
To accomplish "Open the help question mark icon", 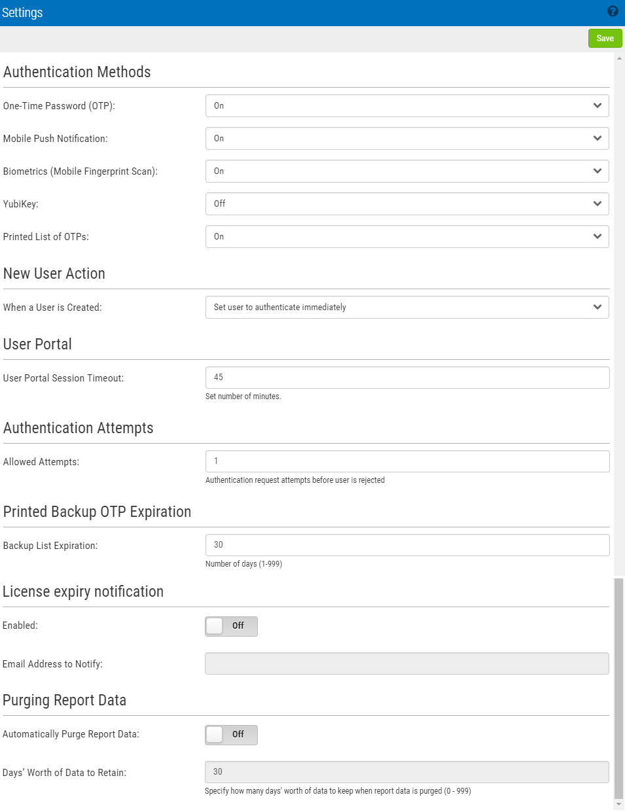I will pyautogui.click(x=613, y=11).
